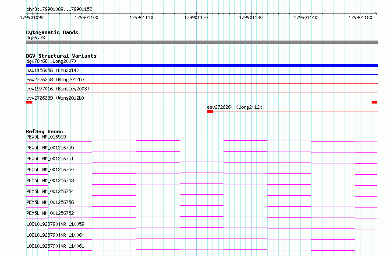The image size is (390, 256).
Task: Open the Cytogenetic Bands track heading
Action: pyautogui.click(x=52, y=32)
